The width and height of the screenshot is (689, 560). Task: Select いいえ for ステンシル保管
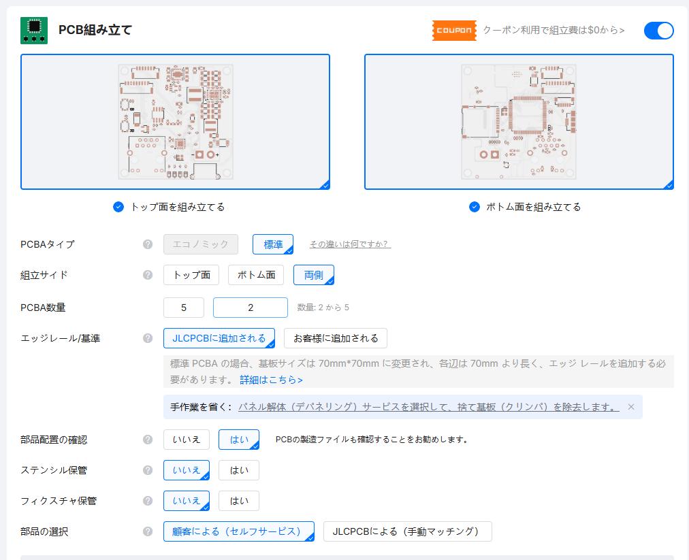tap(187, 470)
